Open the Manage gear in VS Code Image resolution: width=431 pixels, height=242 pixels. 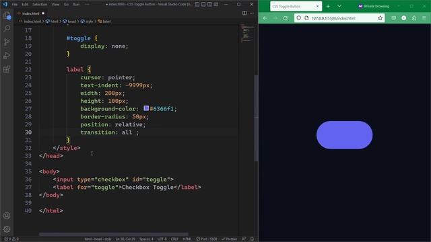pos(7,229)
